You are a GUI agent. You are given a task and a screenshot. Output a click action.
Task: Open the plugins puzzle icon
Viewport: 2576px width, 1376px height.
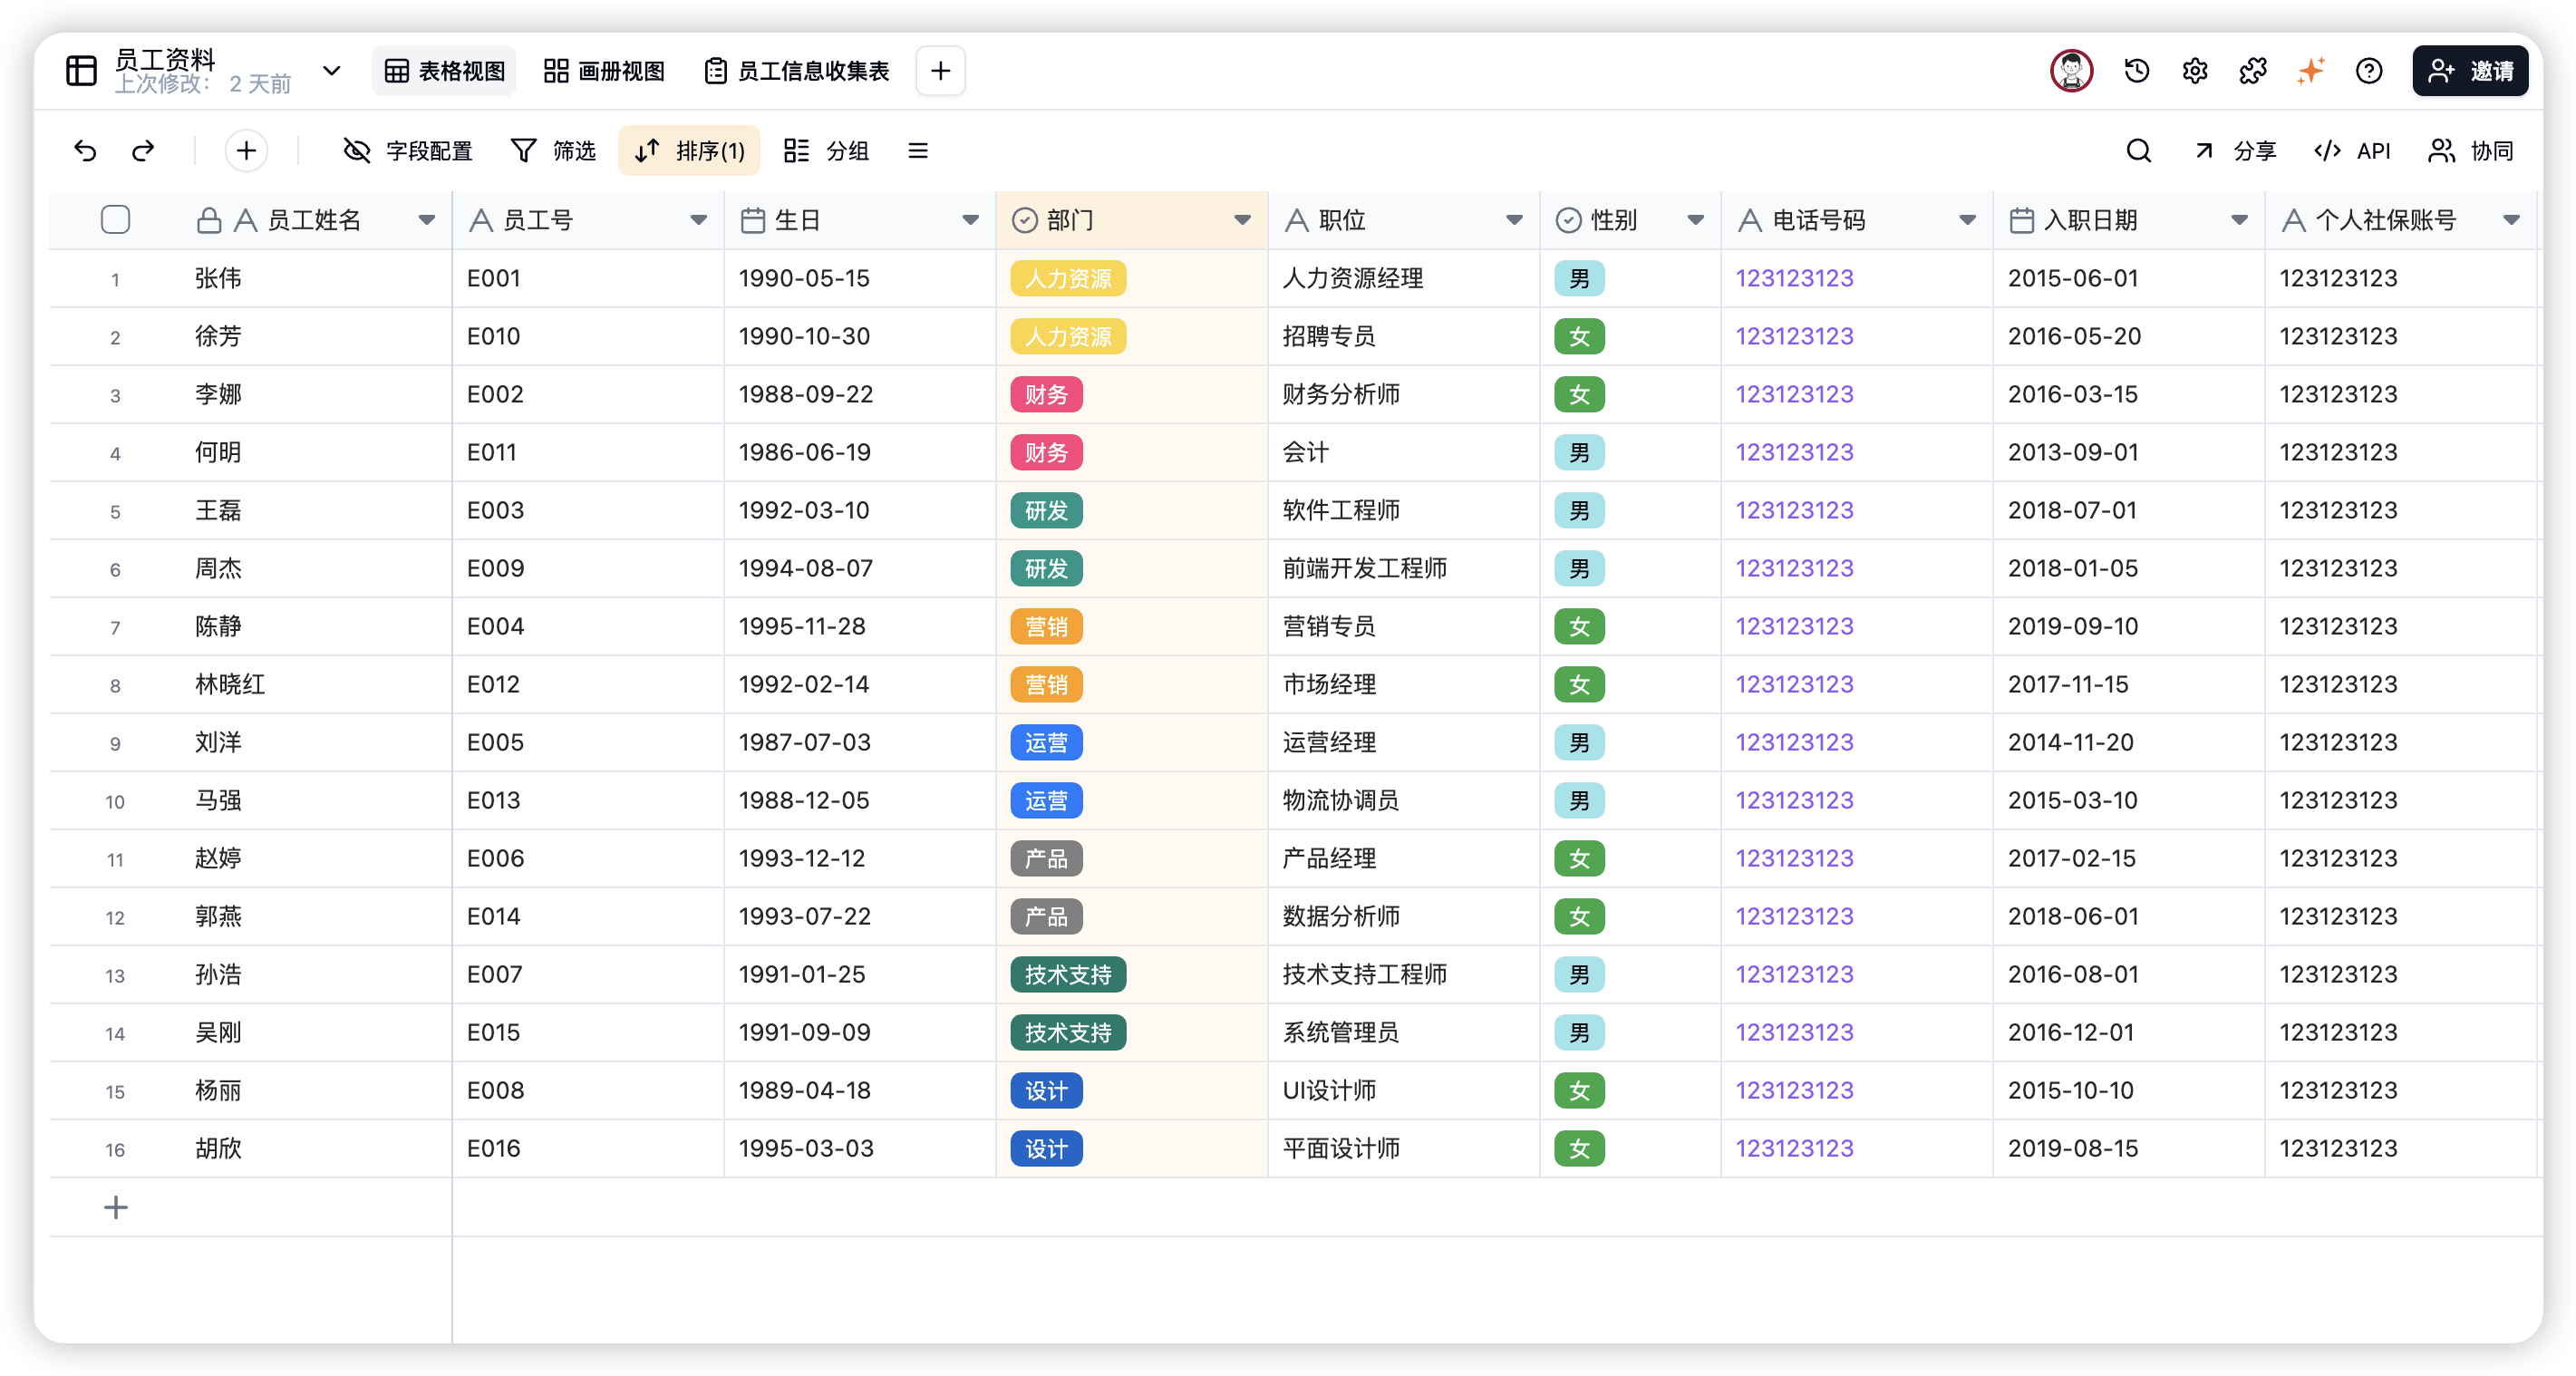point(2253,71)
